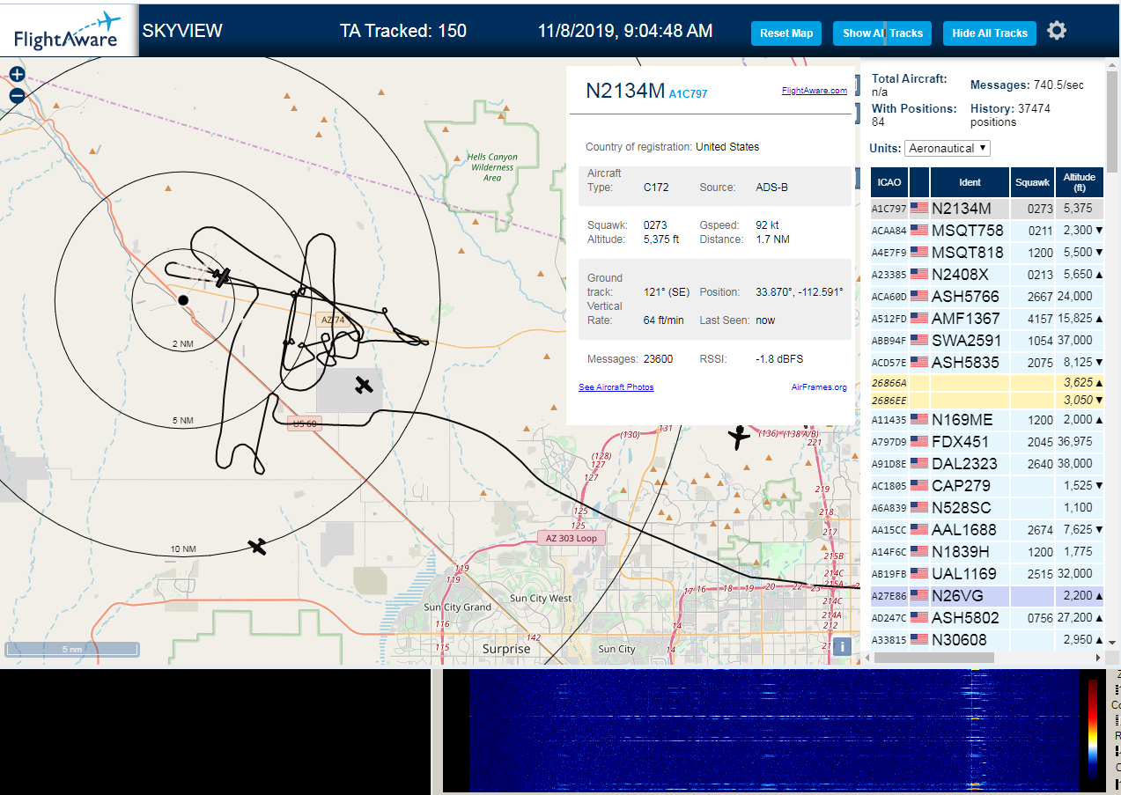Click the US flag in the N26VG row
The image size is (1121, 795).
click(x=919, y=596)
